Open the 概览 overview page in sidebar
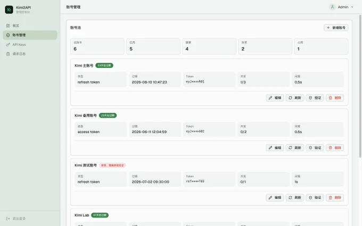 click(x=30, y=26)
